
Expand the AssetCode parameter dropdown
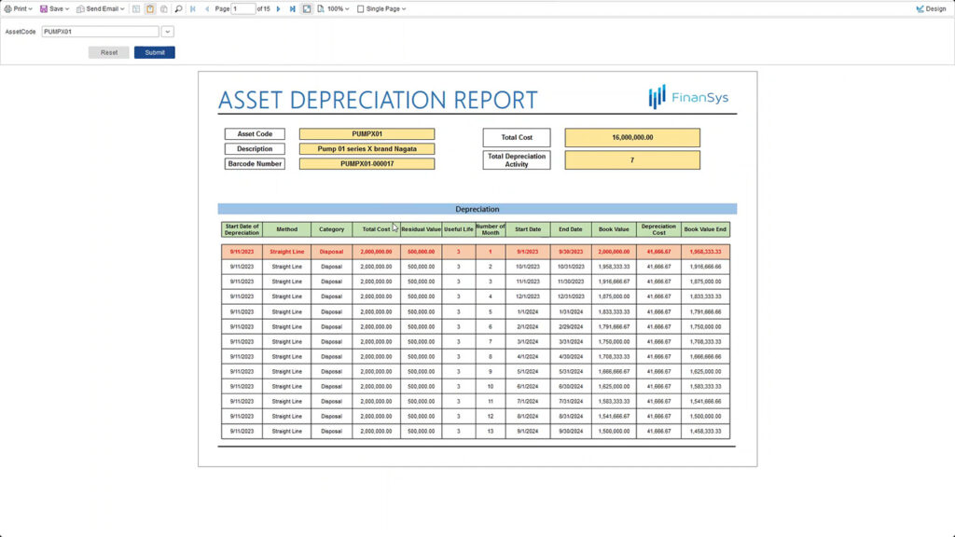click(167, 31)
